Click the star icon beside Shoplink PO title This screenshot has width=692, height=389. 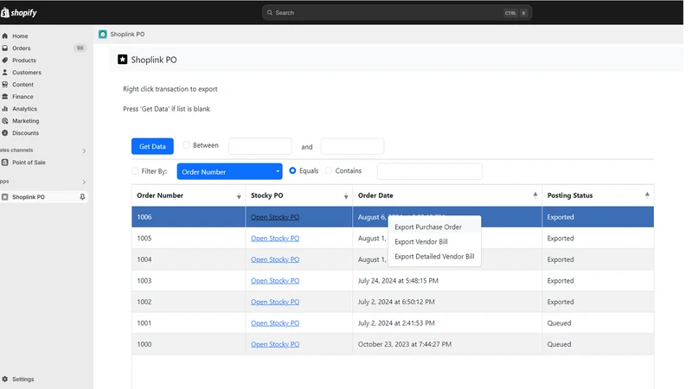(x=122, y=60)
